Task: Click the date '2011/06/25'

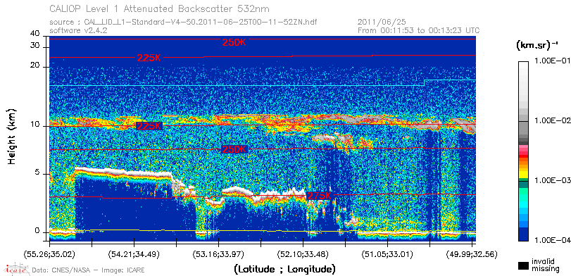Action: (x=382, y=23)
